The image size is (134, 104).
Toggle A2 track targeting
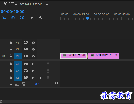coord(18,71)
